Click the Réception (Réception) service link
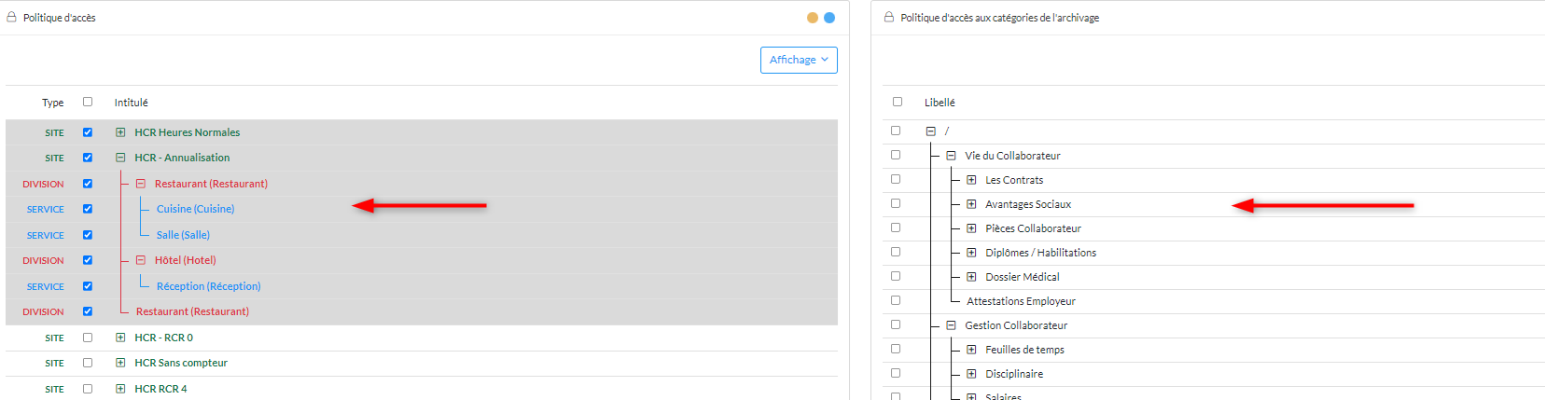The width and height of the screenshot is (1545, 400). pyautogui.click(x=209, y=286)
